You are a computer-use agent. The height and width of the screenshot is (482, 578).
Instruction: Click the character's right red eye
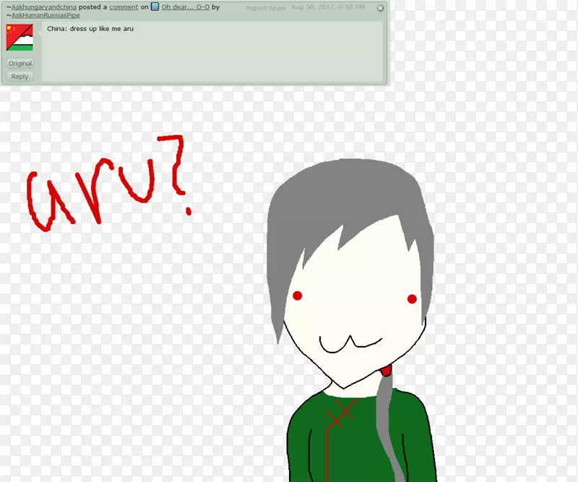click(x=412, y=299)
